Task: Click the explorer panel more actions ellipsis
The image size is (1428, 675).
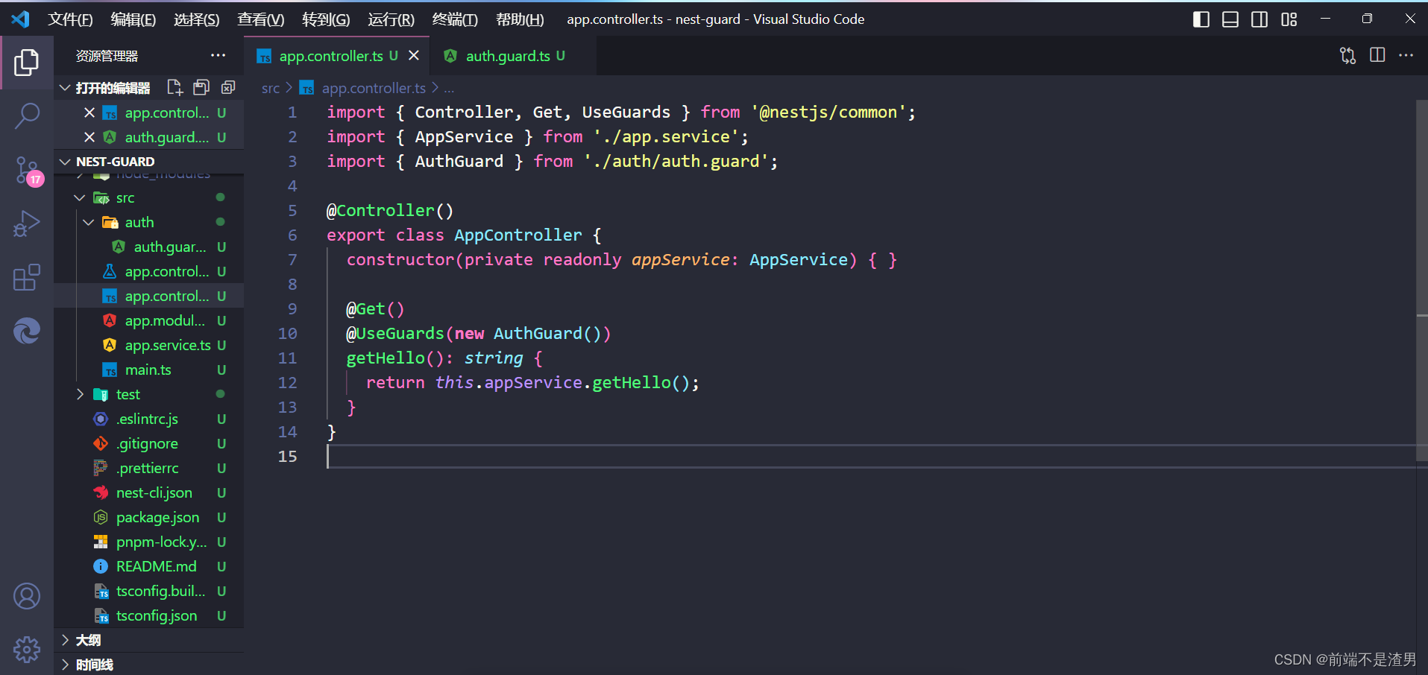Action: coord(218,55)
